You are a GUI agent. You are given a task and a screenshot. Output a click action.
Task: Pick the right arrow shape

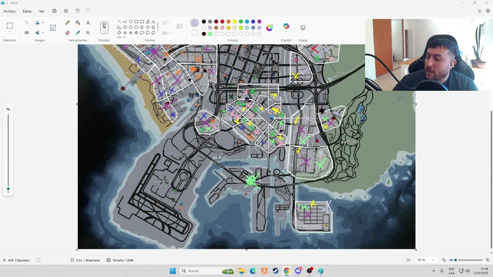click(x=142, y=27)
